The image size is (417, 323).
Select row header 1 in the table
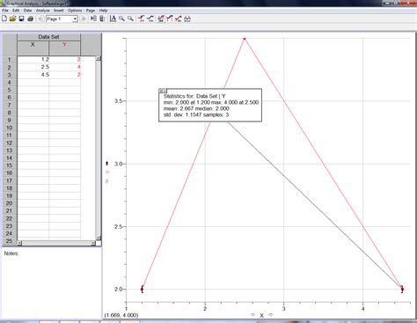pyautogui.click(x=10, y=60)
